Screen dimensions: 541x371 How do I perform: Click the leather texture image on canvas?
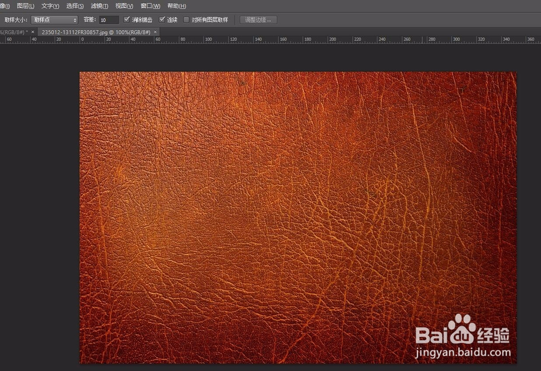click(298, 217)
